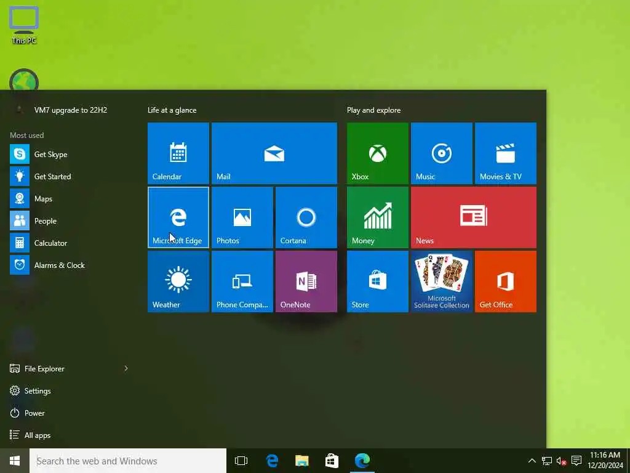This screenshot has height=473, width=630.
Task: Open the Mail tile
Action: (274, 153)
